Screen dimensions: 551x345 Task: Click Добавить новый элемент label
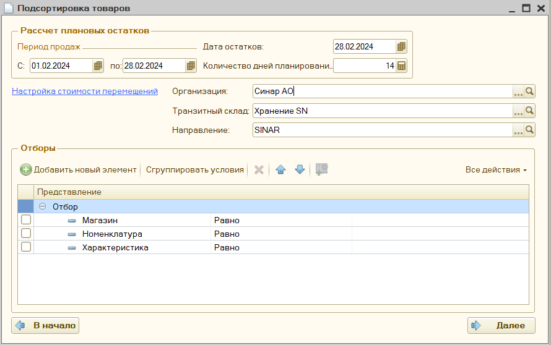pyautogui.click(x=85, y=169)
